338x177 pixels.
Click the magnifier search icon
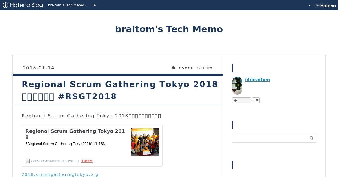(x=312, y=138)
